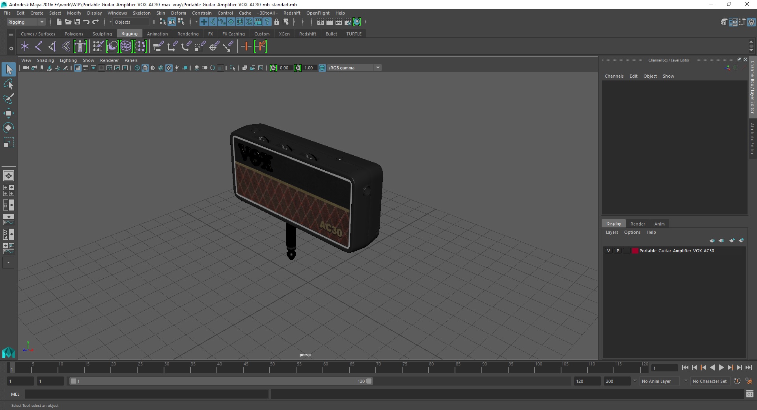Screen dimensions: 757x410
Task: Open the No Character Set dropdown arrow
Action: point(686,381)
